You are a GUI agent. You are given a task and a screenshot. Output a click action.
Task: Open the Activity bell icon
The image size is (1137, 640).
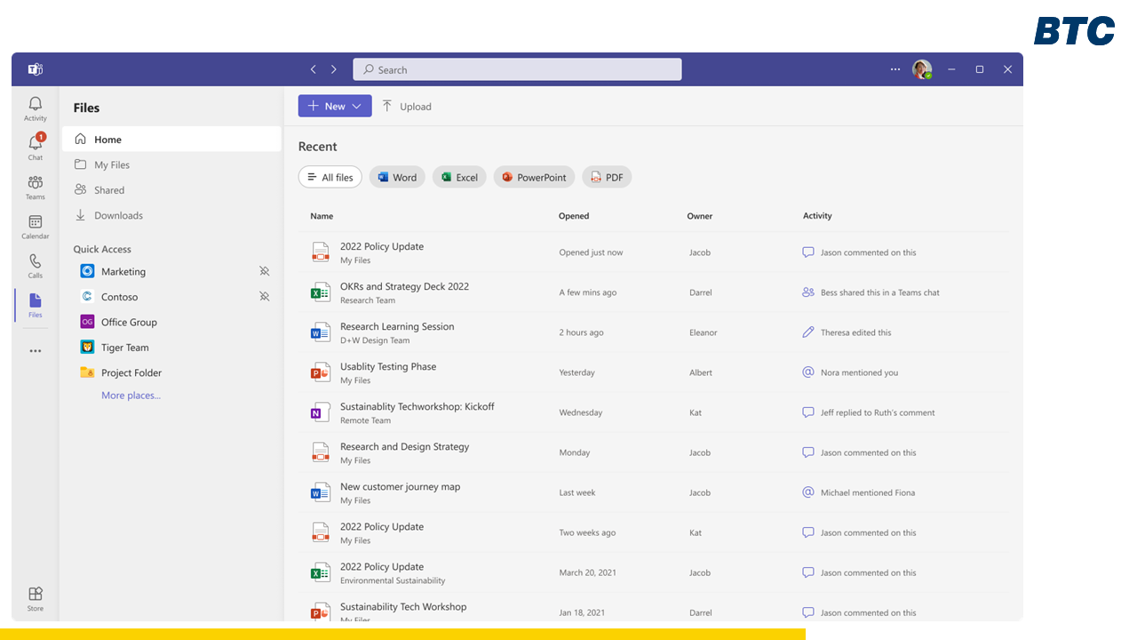click(36, 108)
